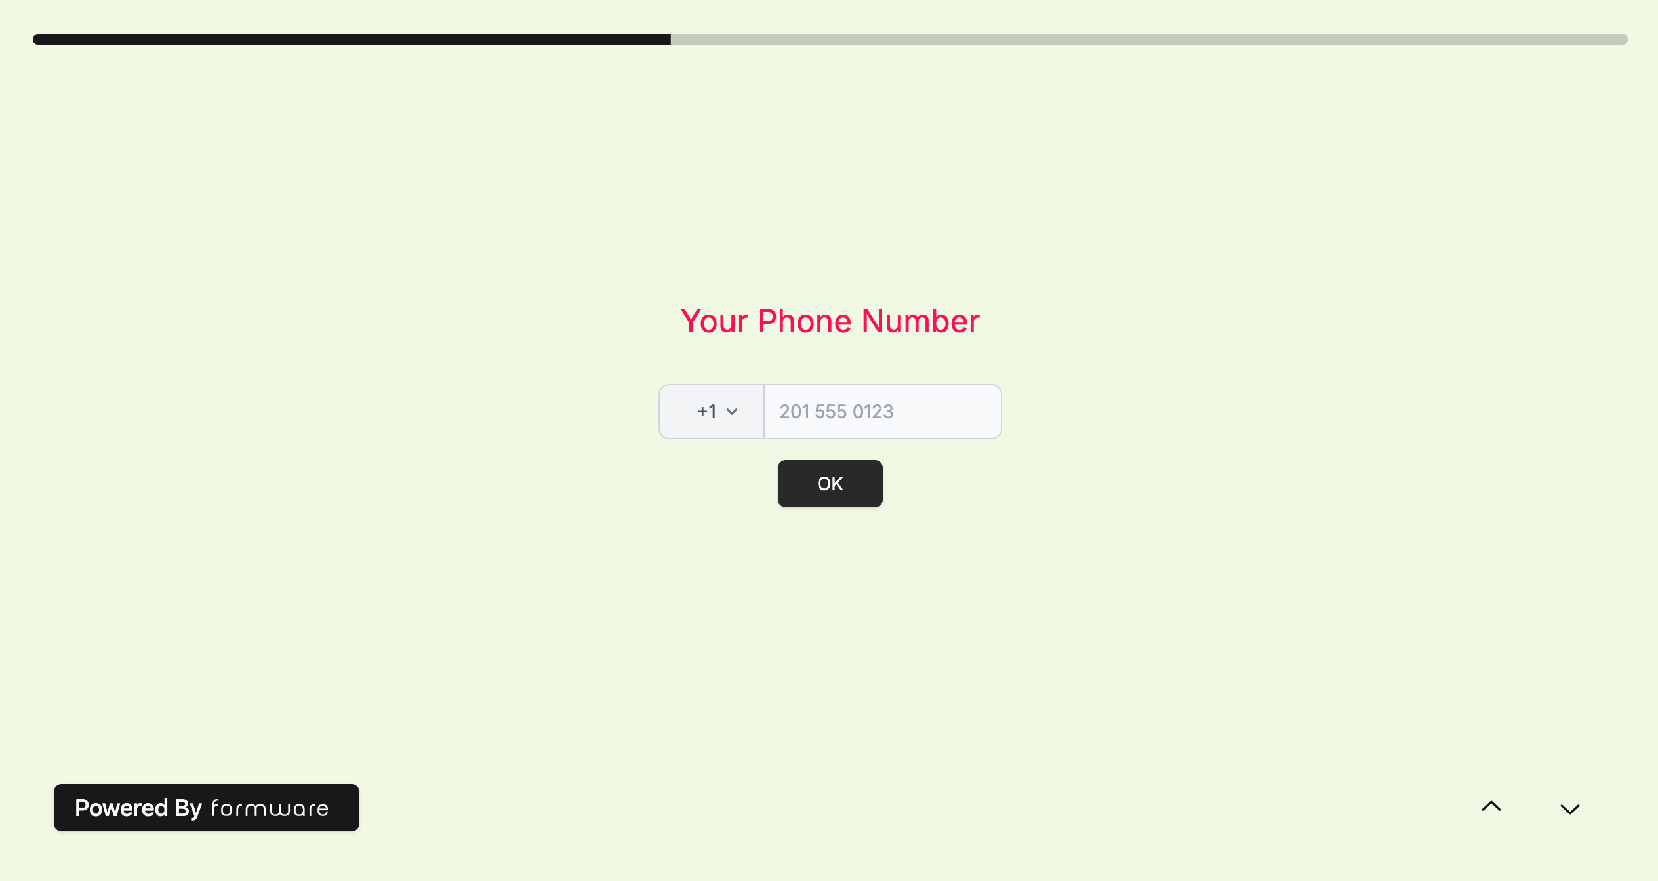The width and height of the screenshot is (1658, 881).
Task: Click the Your Phone Number heading
Action: coord(829,320)
